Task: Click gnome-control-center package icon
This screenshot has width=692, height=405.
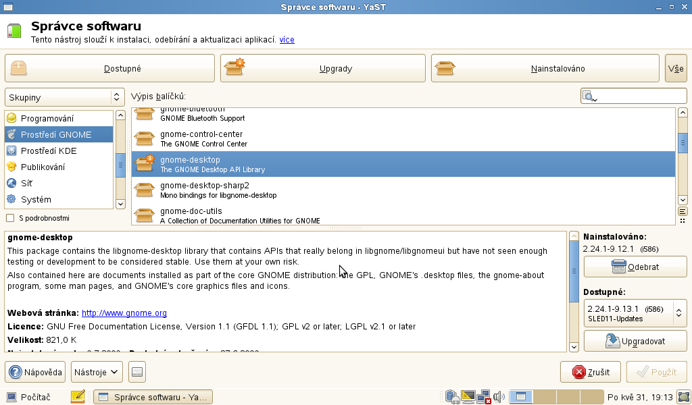Action: point(145,139)
